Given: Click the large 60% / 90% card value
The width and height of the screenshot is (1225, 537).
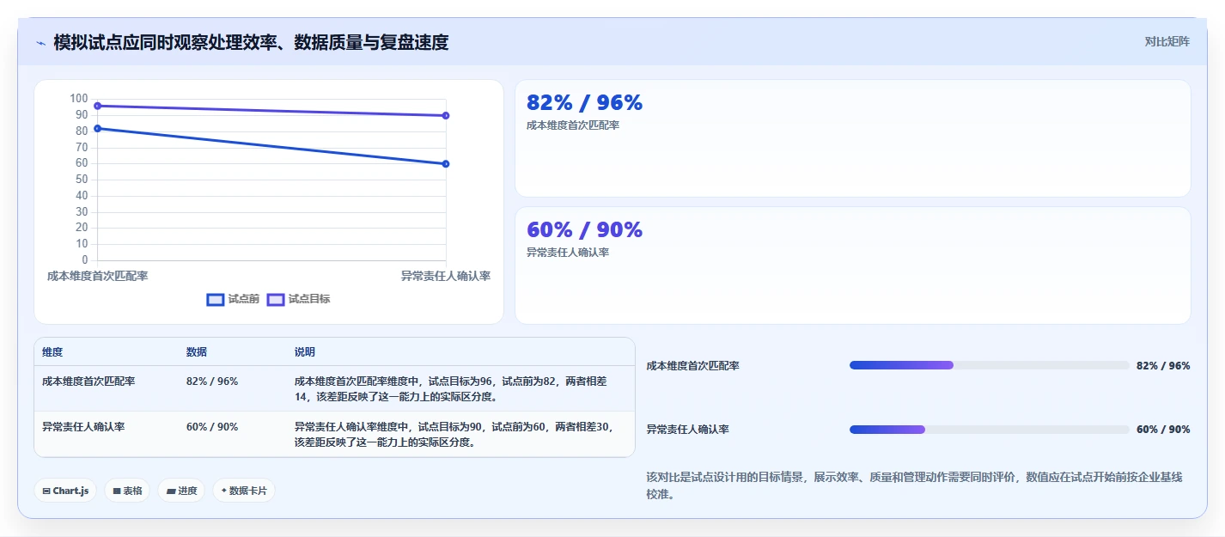Looking at the screenshot, I should 584,230.
